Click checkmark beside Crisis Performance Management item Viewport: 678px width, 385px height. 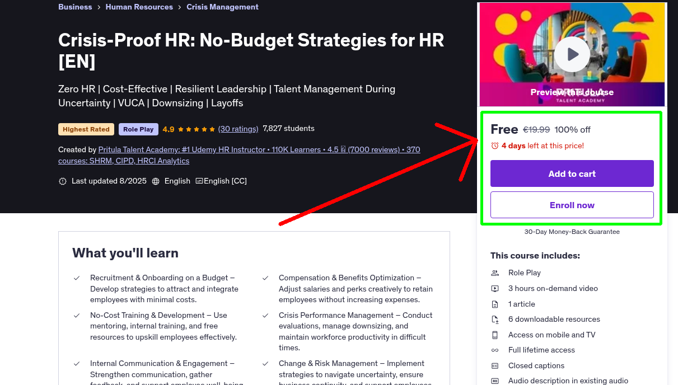(x=265, y=316)
